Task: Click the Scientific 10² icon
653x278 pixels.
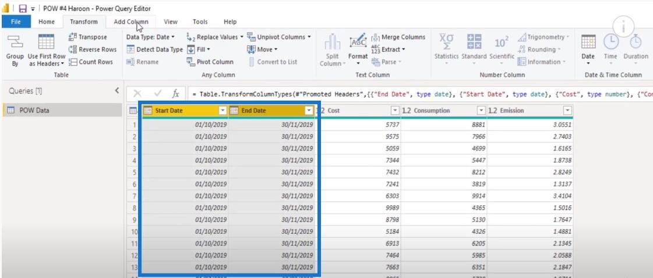Action: tap(502, 42)
